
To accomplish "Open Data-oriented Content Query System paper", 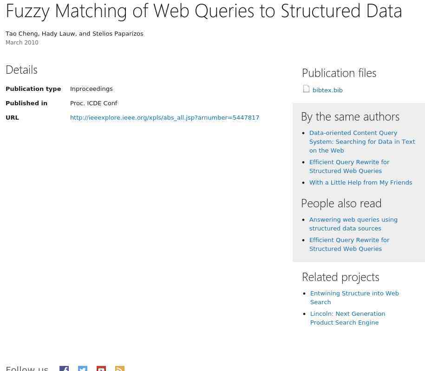I will pyautogui.click(x=362, y=141).
